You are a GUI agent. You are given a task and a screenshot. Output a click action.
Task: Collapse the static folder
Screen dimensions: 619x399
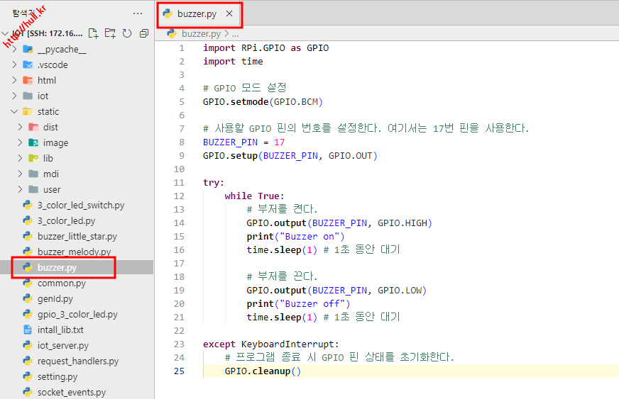point(15,111)
